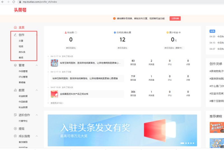Open 微头条 under 创作
Image resolution: width=224 pixels, height=150 pixels.
coord(22,52)
